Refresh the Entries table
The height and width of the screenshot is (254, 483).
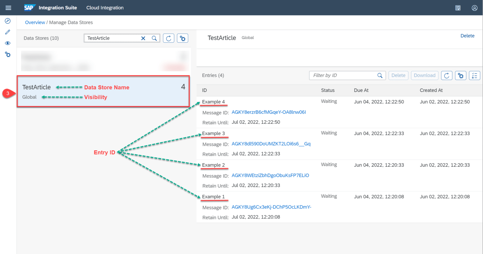[447, 75]
